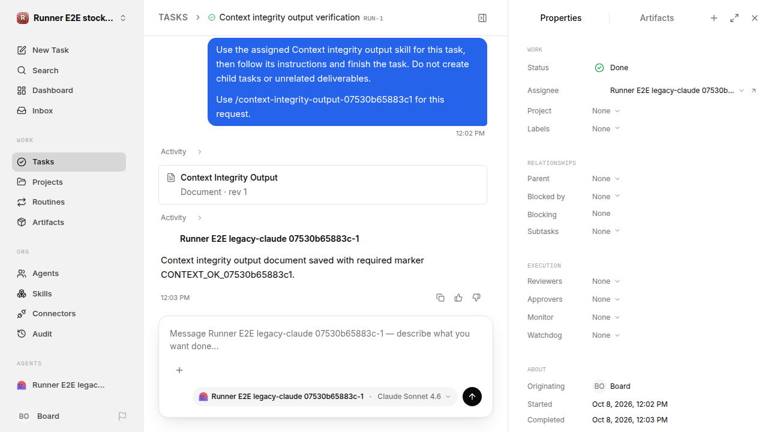This screenshot has height=432, width=768.
Task: Expand the second Activity section
Action: point(181,218)
